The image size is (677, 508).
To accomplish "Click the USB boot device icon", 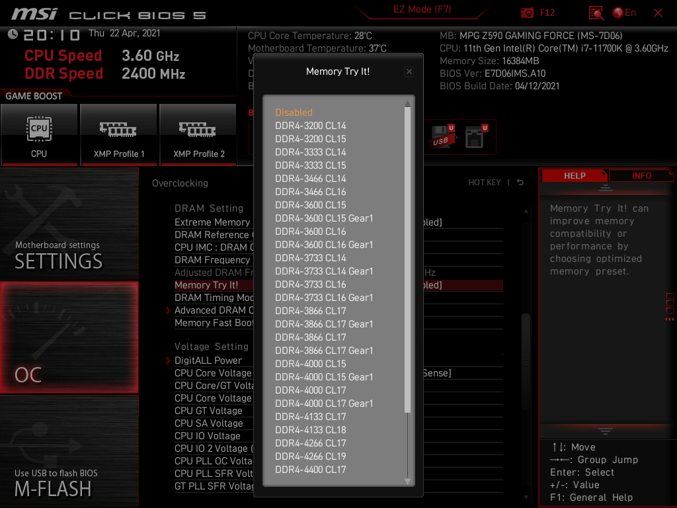I will pos(442,136).
